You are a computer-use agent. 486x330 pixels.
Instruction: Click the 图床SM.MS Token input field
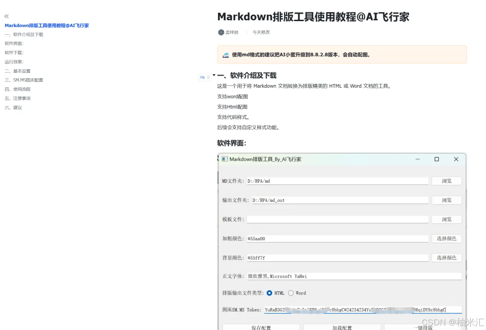click(x=363, y=310)
